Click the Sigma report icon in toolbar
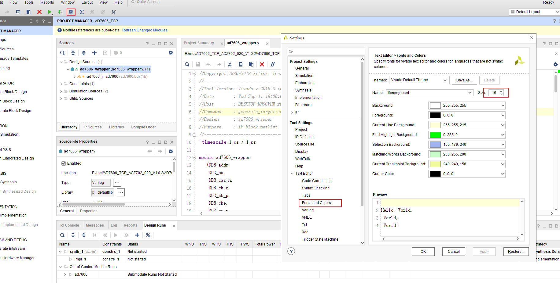 coord(82,12)
